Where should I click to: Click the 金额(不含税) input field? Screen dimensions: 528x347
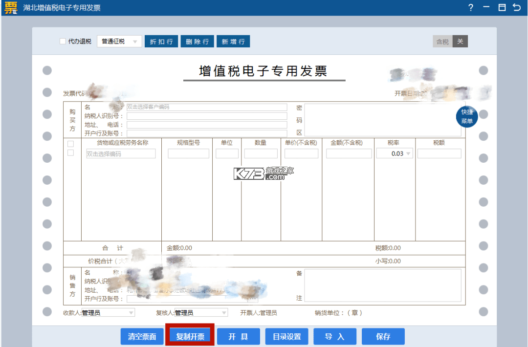[349, 153]
